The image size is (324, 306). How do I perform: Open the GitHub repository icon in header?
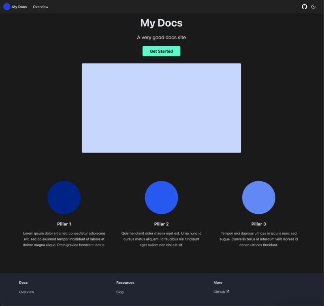pyautogui.click(x=304, y=6)
